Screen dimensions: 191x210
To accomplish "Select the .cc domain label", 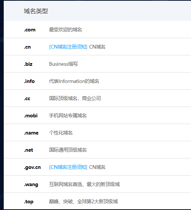I will (27, 98).
